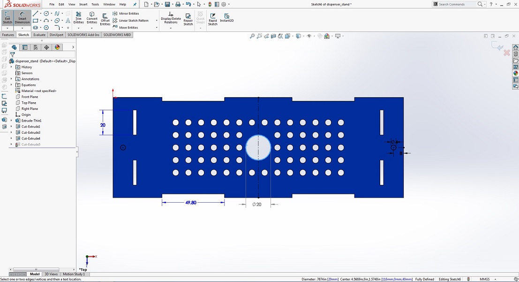Expand the Cut-Extrude3 feature
Viewport: 519px width, 282px height.
click(11, 132)
